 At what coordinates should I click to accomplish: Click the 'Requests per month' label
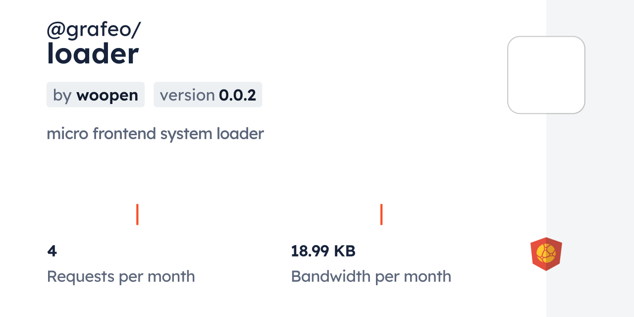click(x=121, y=276)
